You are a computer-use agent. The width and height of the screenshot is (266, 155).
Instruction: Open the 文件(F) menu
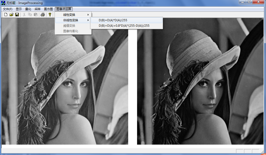coord(8,9)
